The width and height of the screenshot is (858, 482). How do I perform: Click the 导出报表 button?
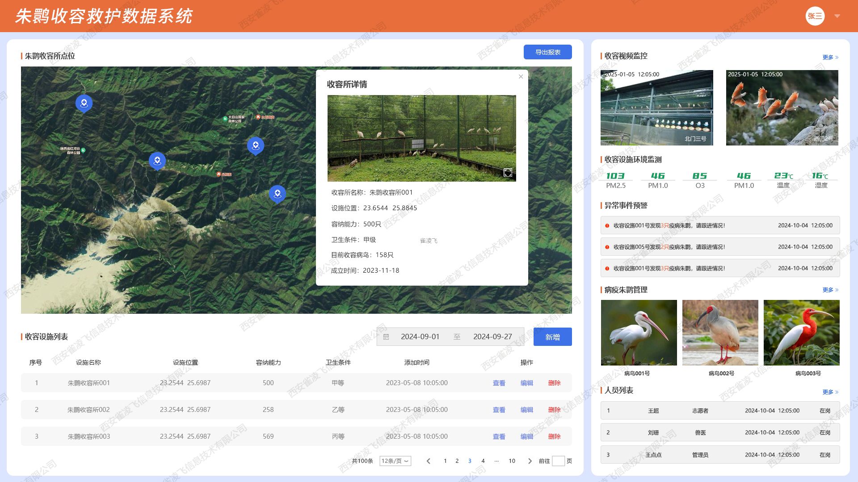pyautogui.click(x=547, y=52)
